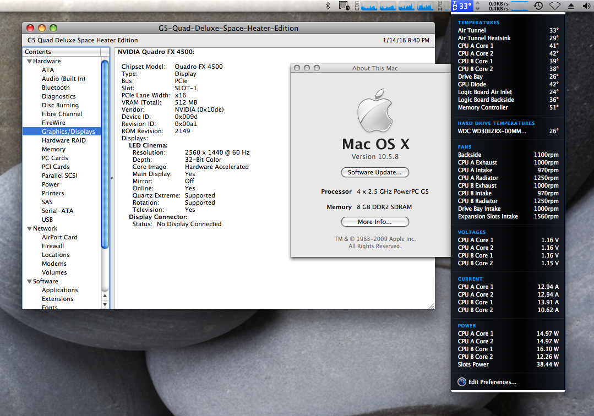Select Fibre Channel in the sidebar
The image size is (594, 416).
click(x=62, y=114)
